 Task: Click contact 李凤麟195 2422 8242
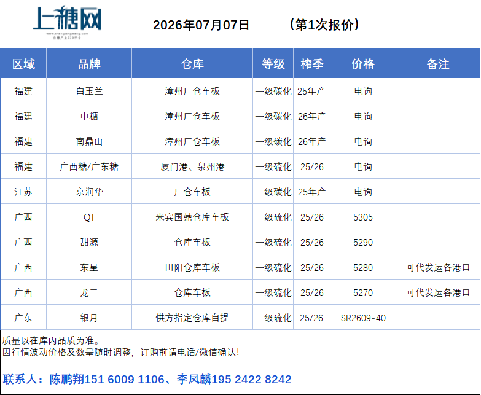coord(234,380)
